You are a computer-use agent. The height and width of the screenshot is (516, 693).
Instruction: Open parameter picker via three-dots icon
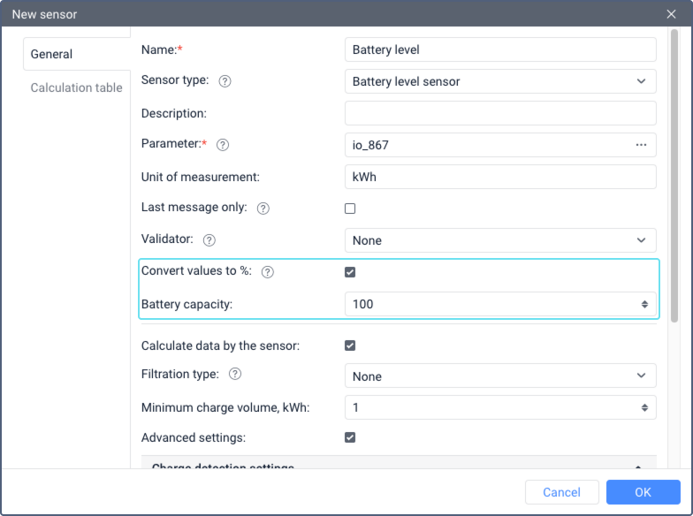tap(641, 145)
